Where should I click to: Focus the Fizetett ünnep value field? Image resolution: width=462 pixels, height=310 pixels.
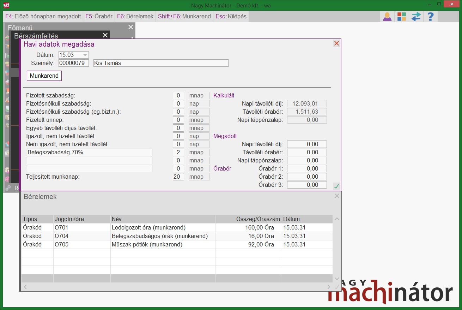pyautogui.click(x=178, y=120)
